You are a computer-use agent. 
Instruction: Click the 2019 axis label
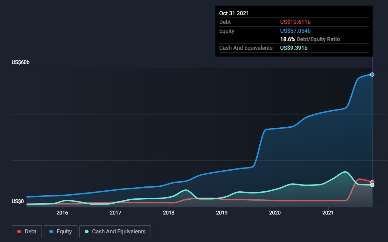(222, 213)
